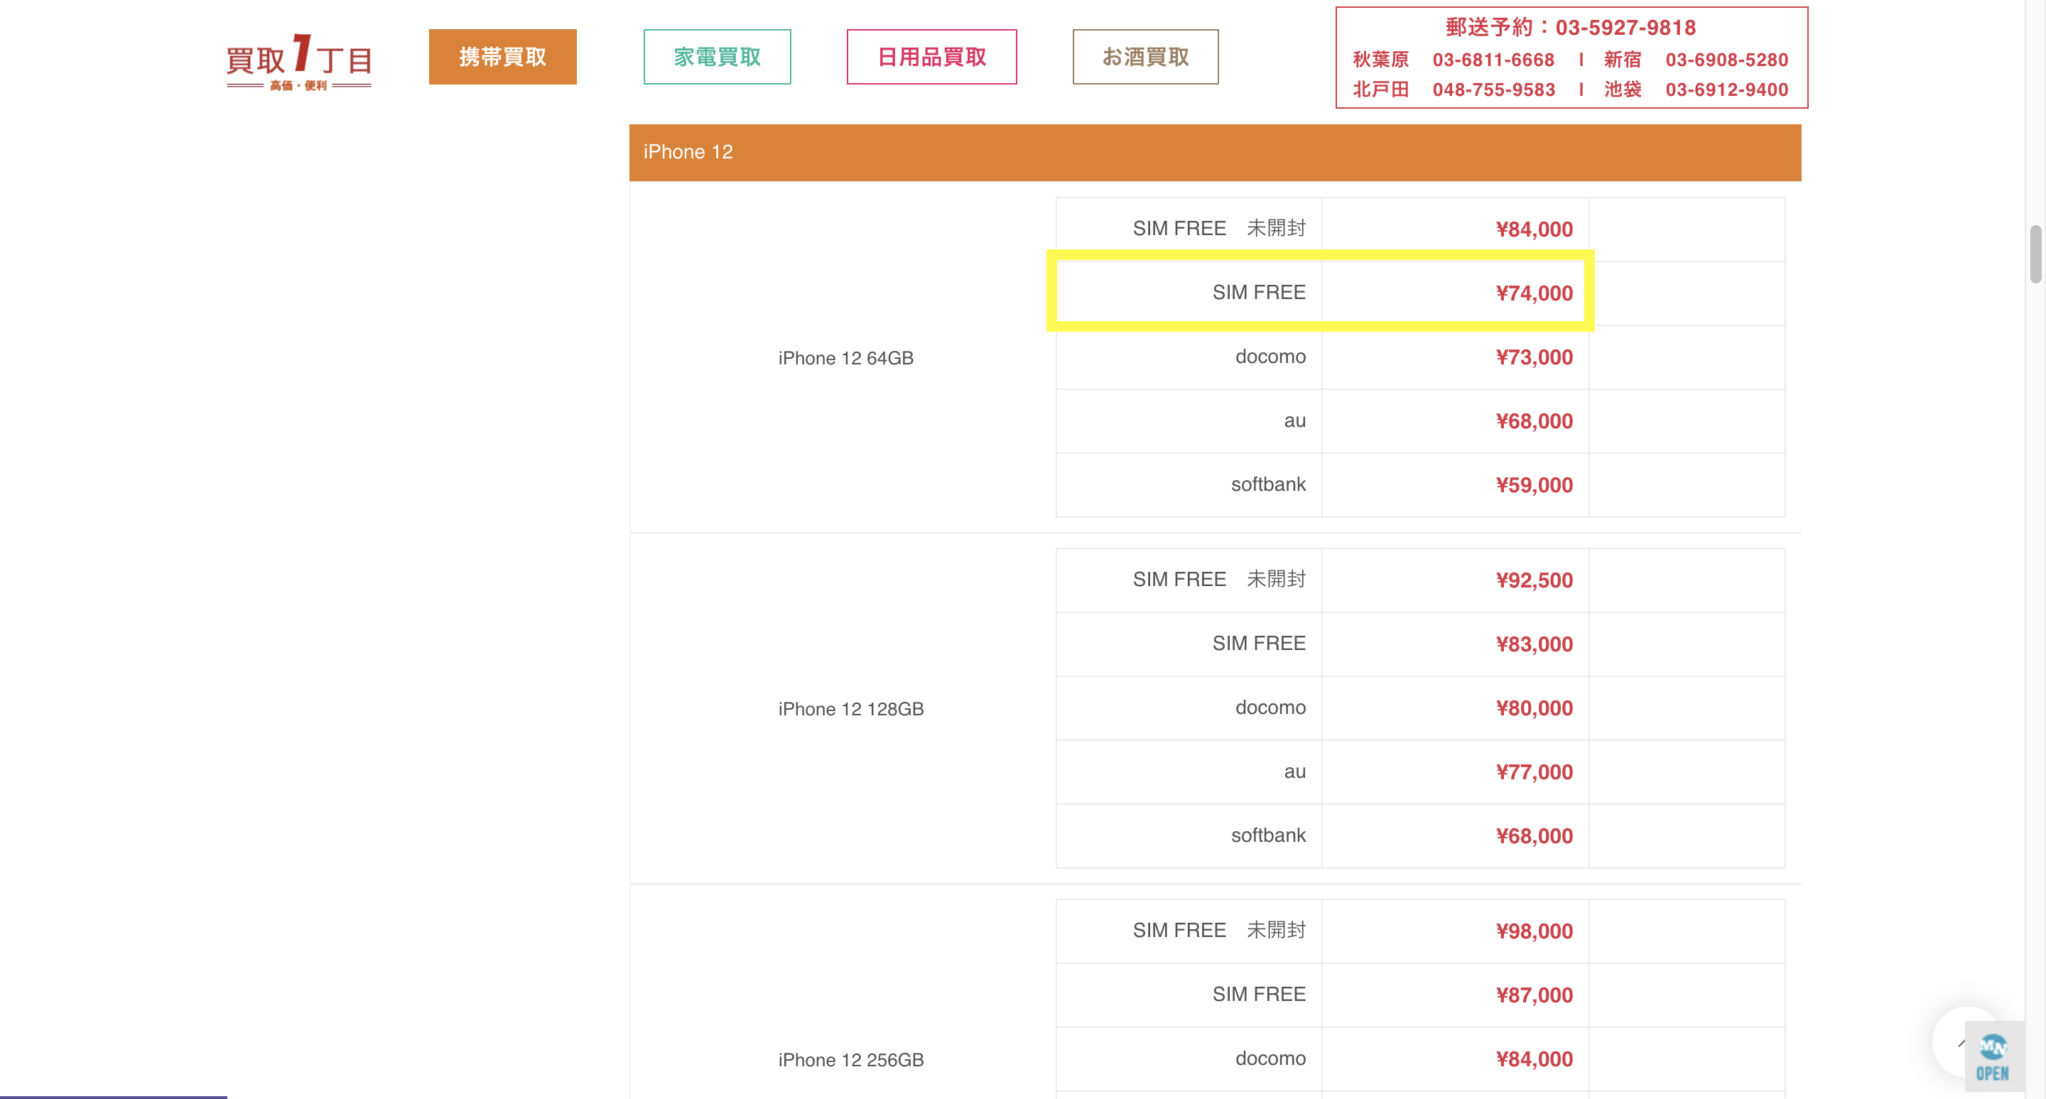Click the 買取1丁目 site logo

[x=298, y=62]
